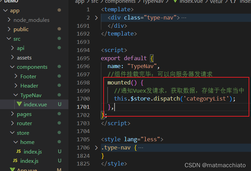
Task: Expand the Footer folder chevron
Action: tap(16, 76)
